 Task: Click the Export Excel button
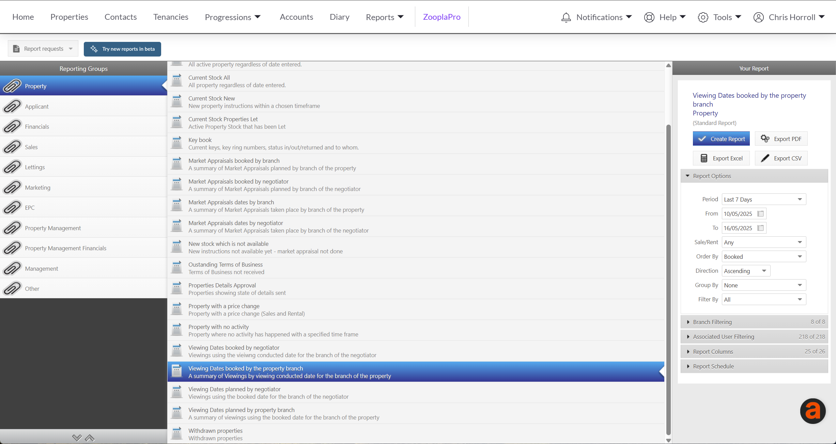point(721,158)
